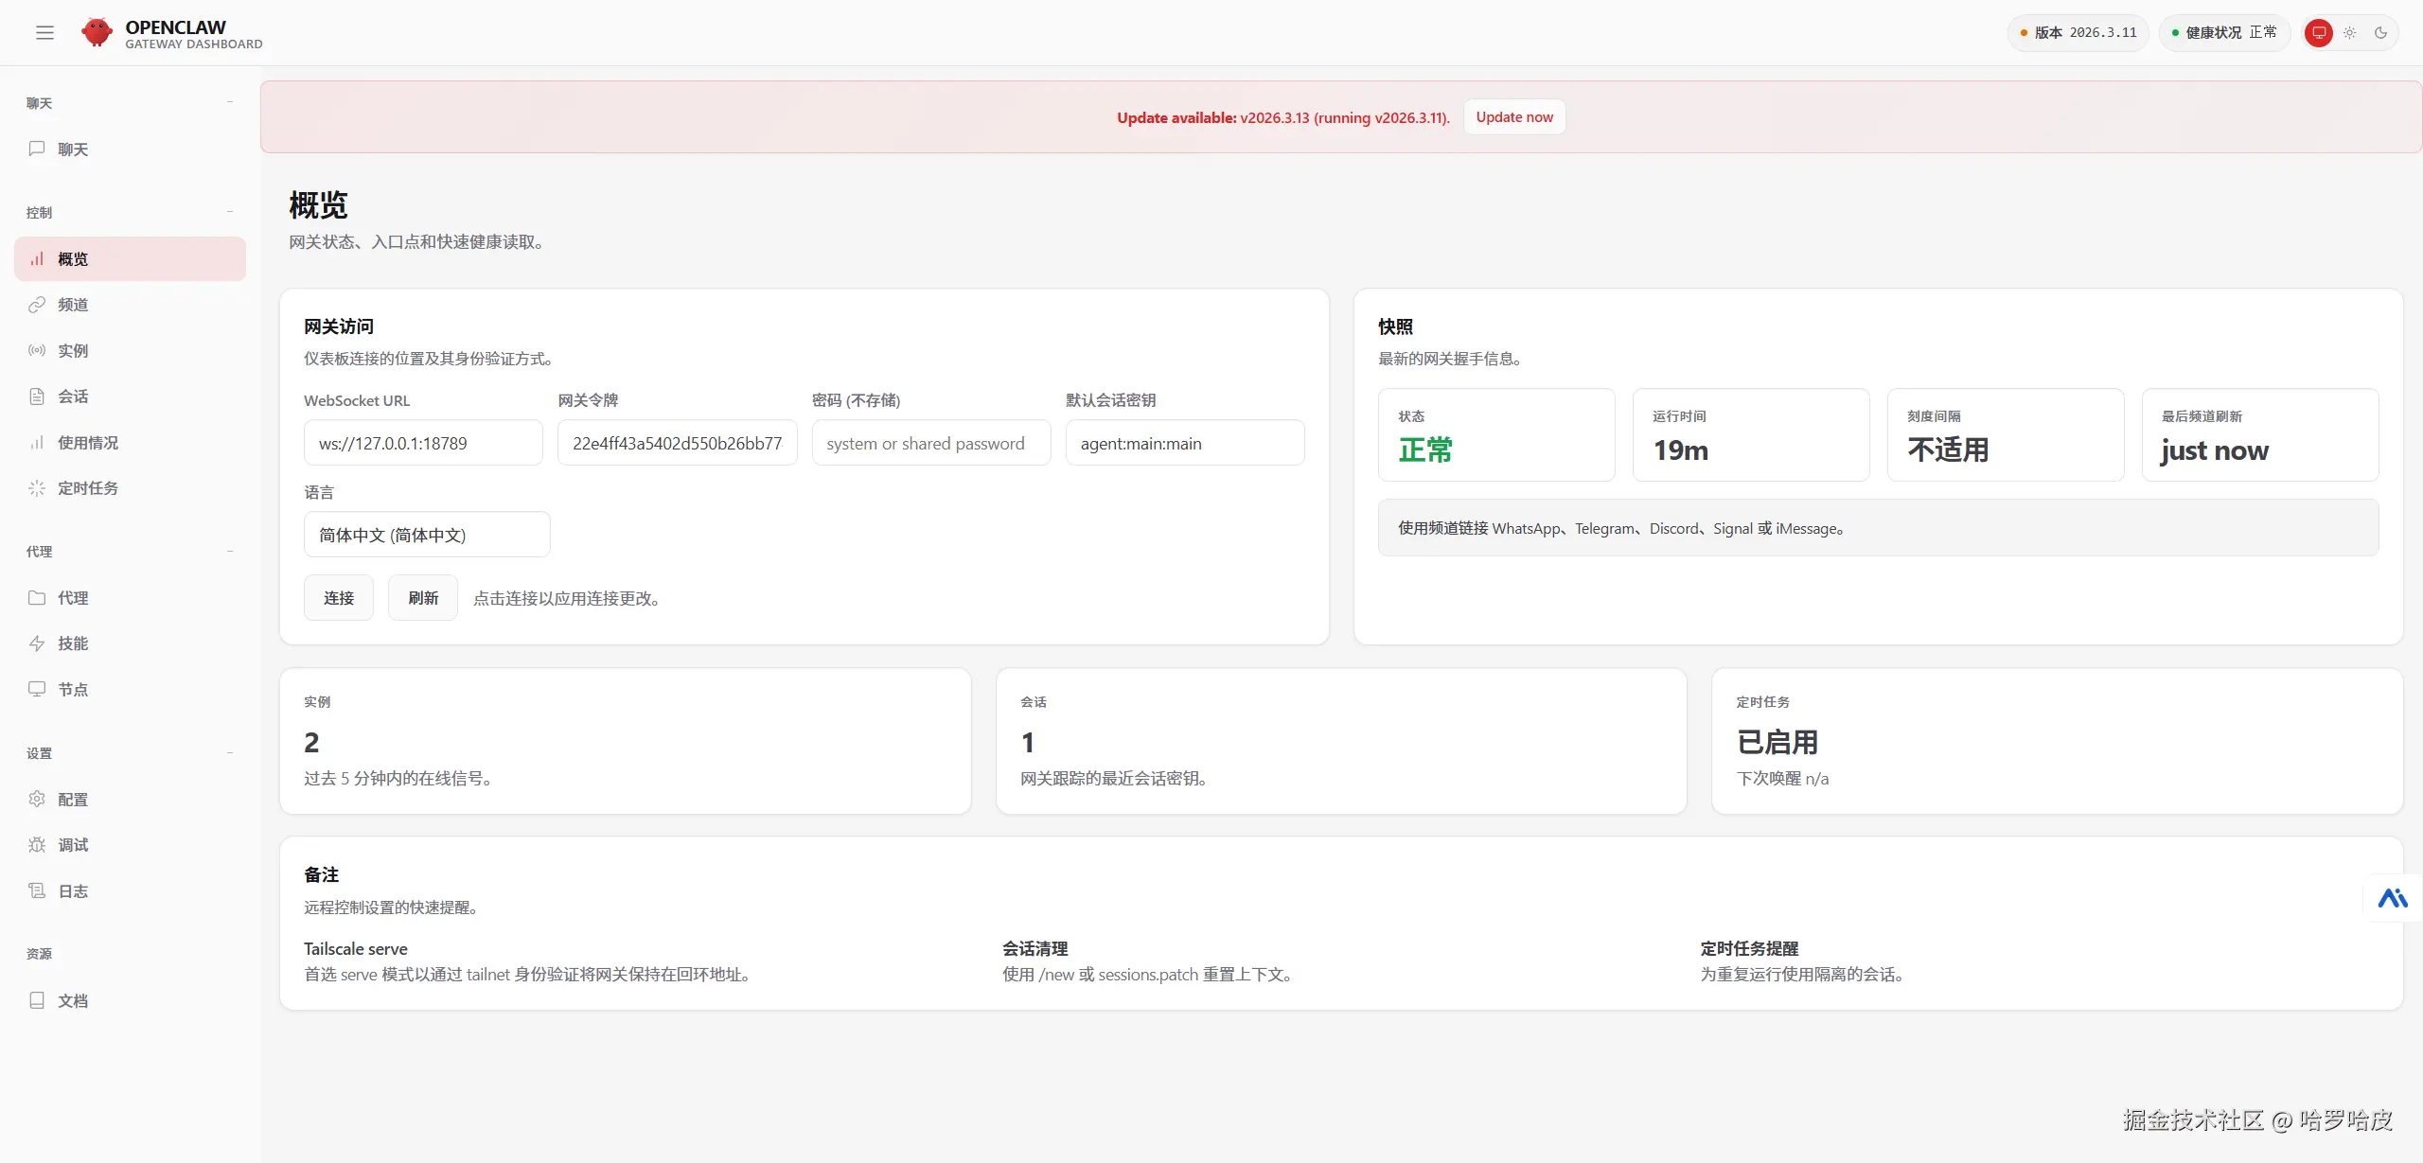This screenshot has height=1163, width=2423.
Task: Collapse the 控制 sidebar section
Action: (230, 212)
